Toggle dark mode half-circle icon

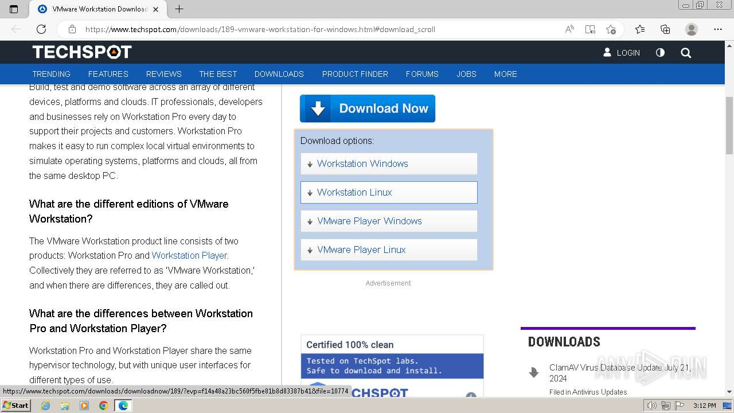(660, 52)
